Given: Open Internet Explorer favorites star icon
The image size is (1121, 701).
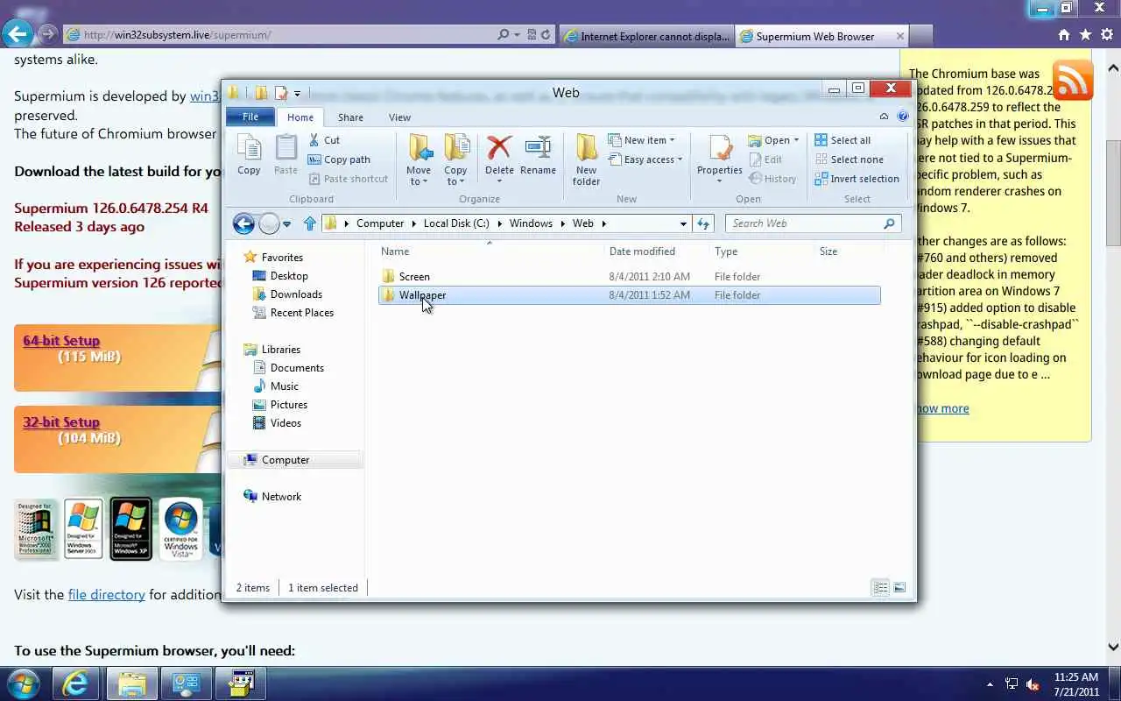Looking at the screenshot, I should [1086, 35].
